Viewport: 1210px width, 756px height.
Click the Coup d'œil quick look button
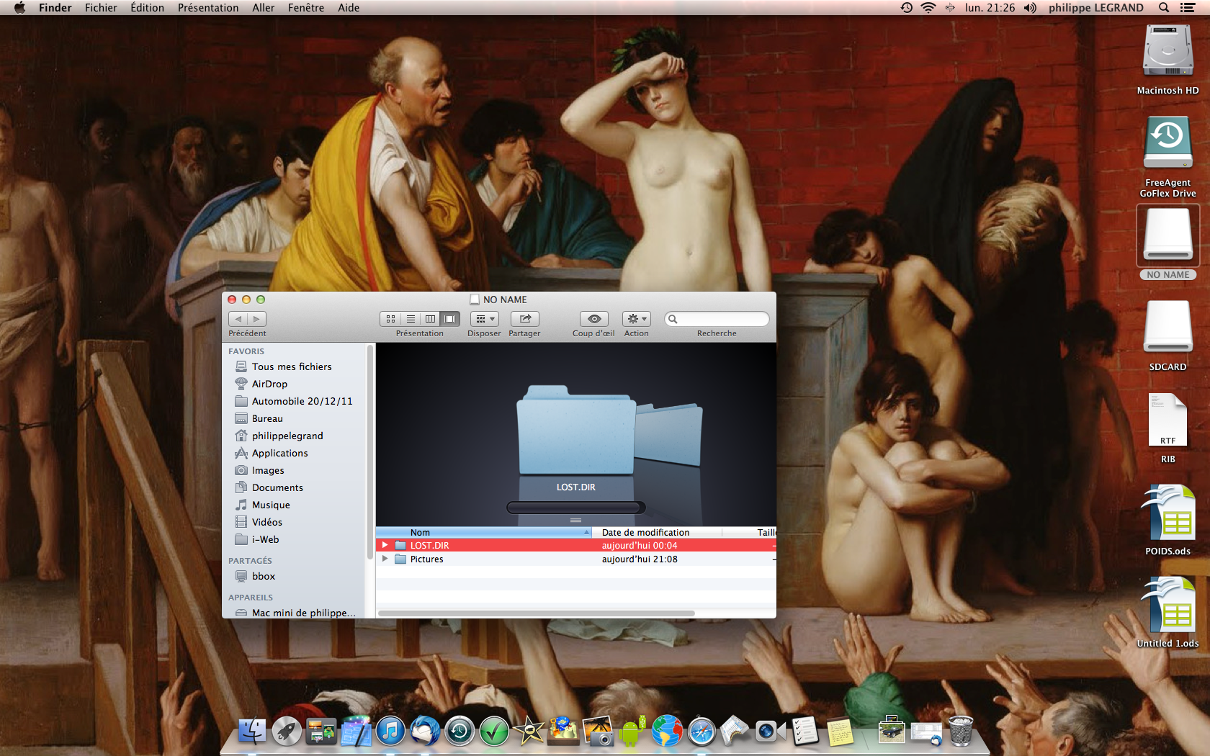pos(594,319)
